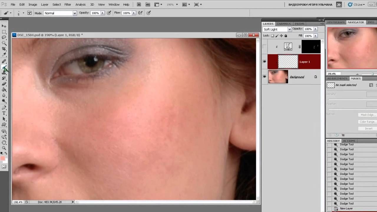Screen dimensions: 377x212
Task: Show the hidden Curves adjustment layer
Action: [x=264, y=47]
